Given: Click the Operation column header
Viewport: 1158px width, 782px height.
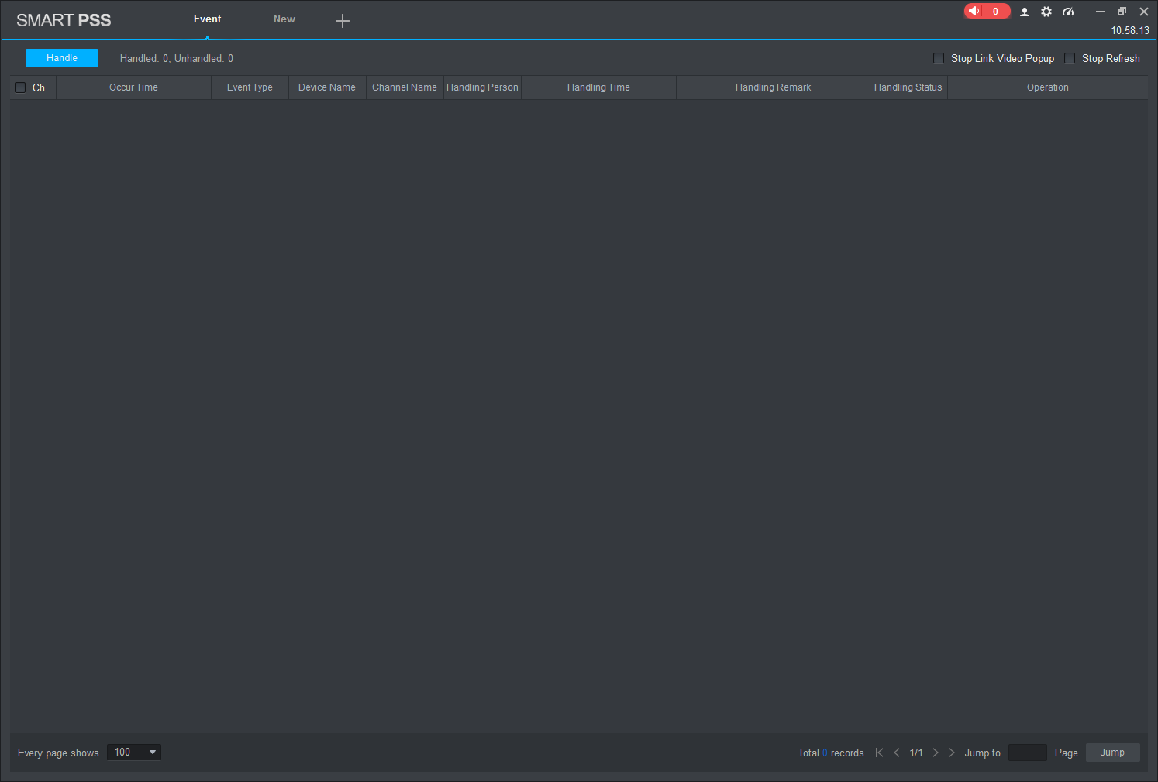Looking at the screenshot, I should pyautogui.click(x=1048, y=87).
